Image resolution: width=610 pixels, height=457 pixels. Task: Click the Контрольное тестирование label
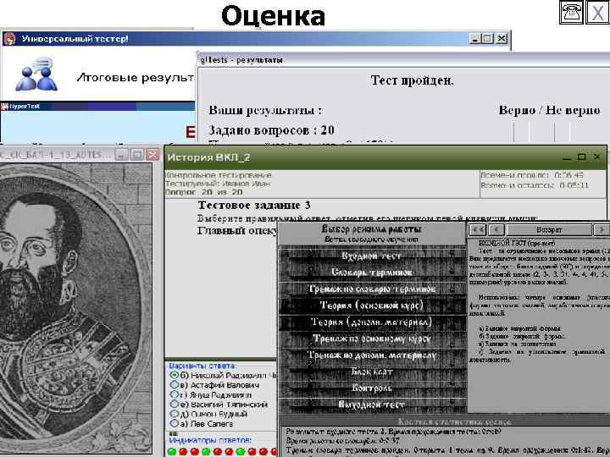tap(219, 175)
